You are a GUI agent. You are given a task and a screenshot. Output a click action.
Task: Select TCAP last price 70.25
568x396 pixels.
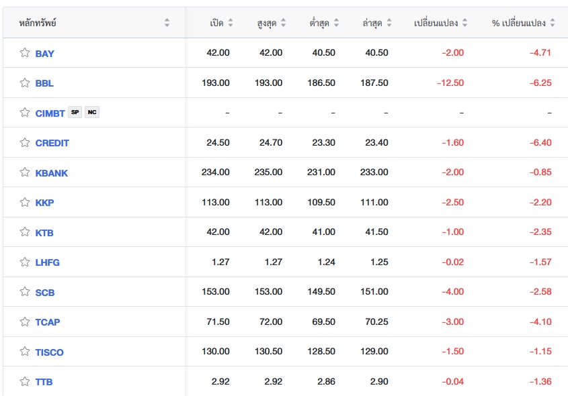[x=376, y=321]
